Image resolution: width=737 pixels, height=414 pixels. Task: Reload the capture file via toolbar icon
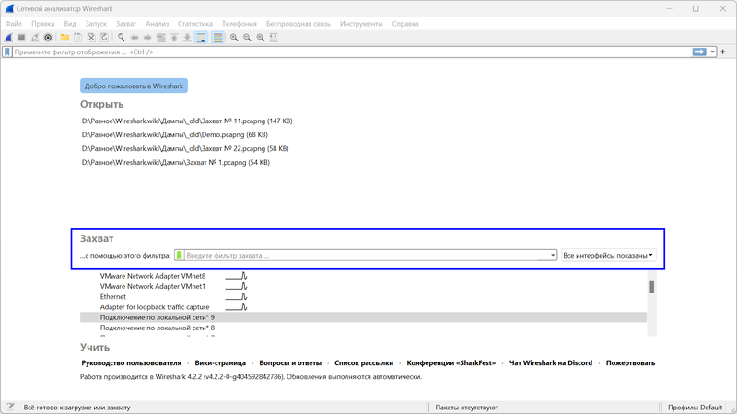(104, 38)
